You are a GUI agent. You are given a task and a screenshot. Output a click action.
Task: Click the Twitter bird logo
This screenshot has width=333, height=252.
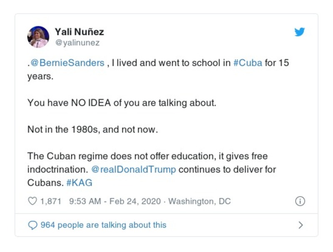click(x=300, y=32)
